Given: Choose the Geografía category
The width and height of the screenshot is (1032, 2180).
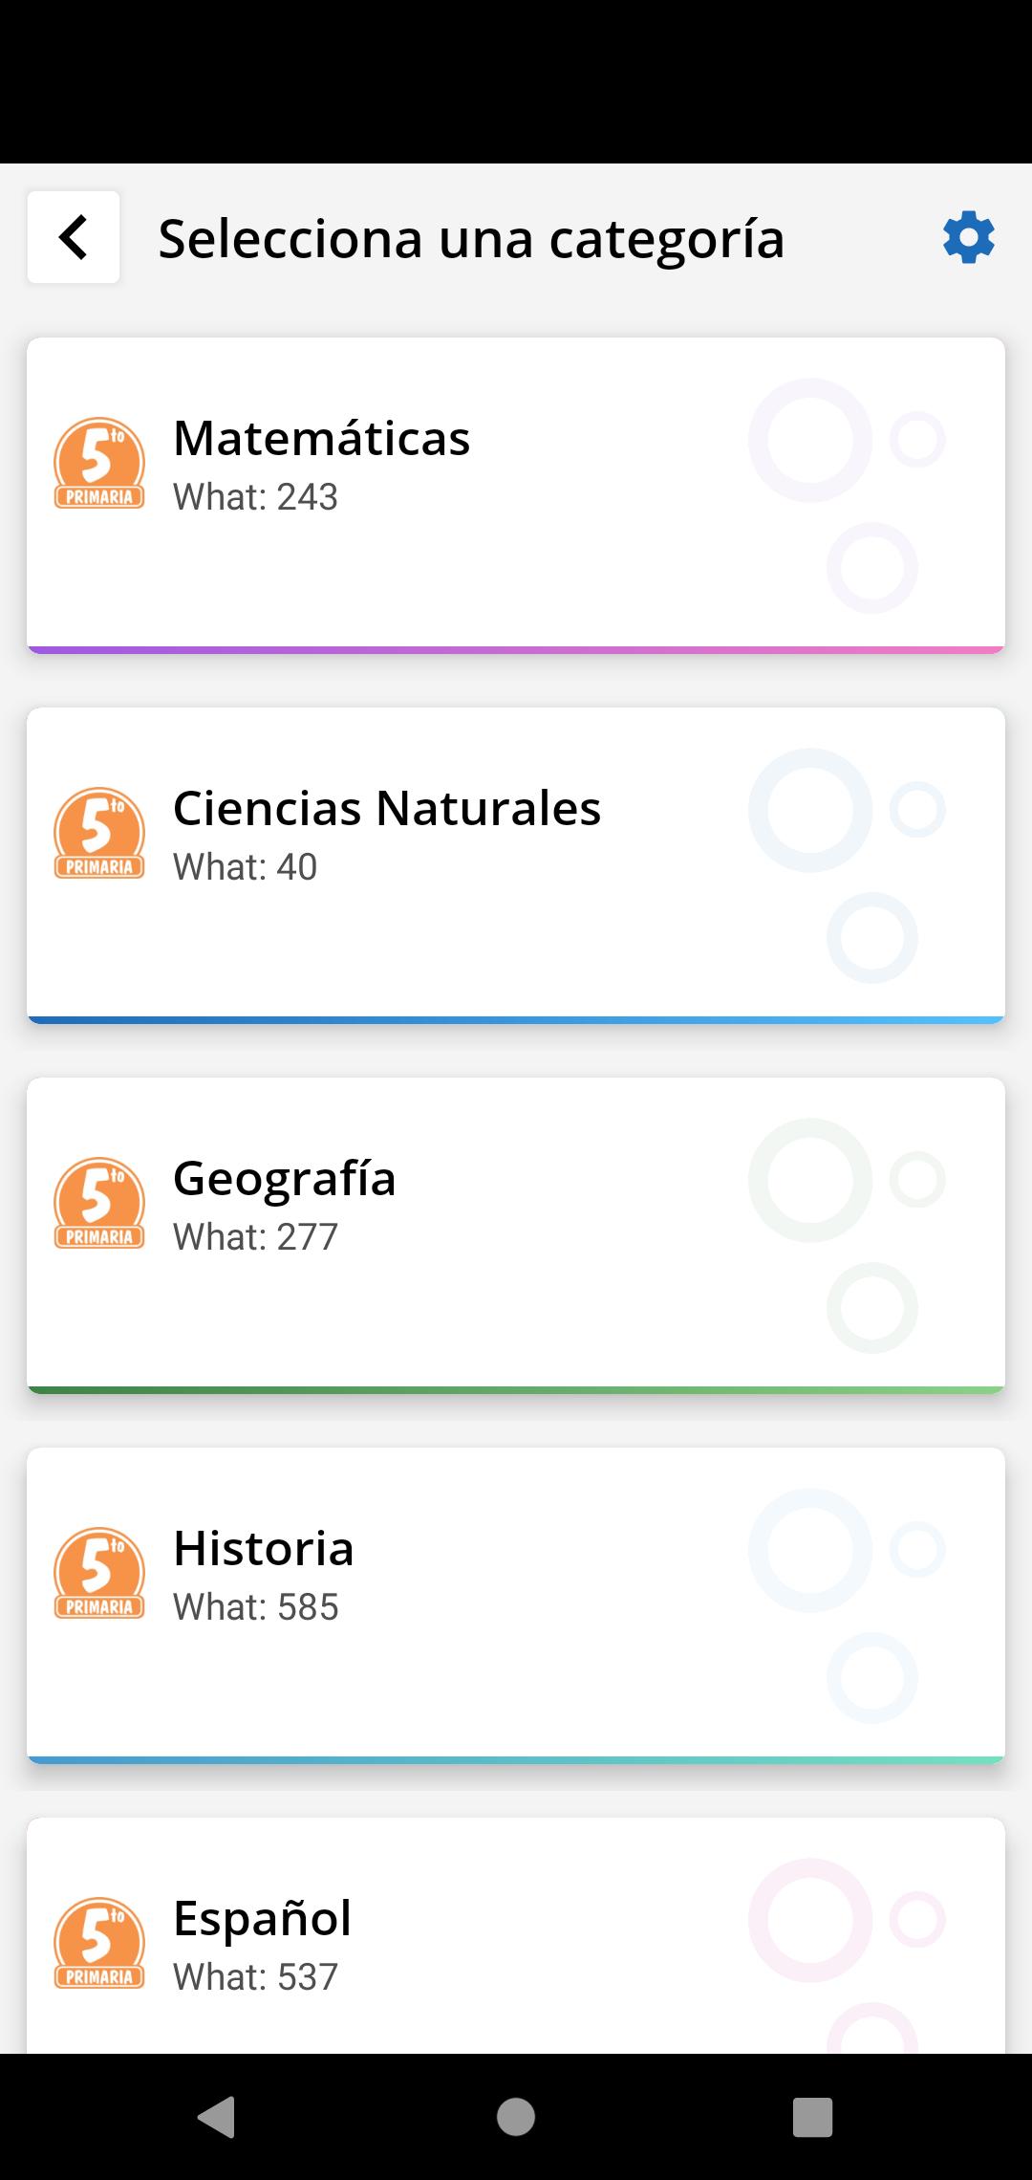Looking at the screenshot, I should [284, 1178].
